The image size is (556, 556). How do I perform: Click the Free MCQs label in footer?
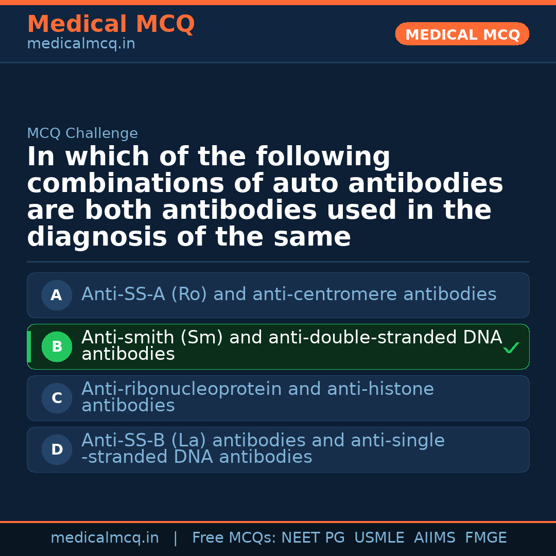[234, 538]
